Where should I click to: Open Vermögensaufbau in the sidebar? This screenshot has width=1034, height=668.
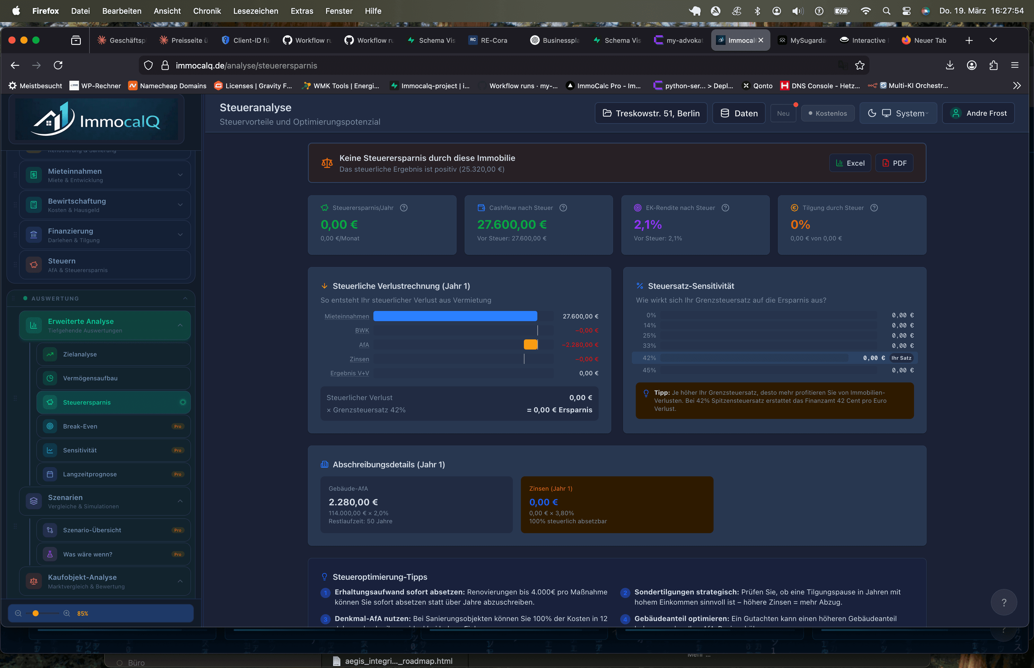click(113, 378)
